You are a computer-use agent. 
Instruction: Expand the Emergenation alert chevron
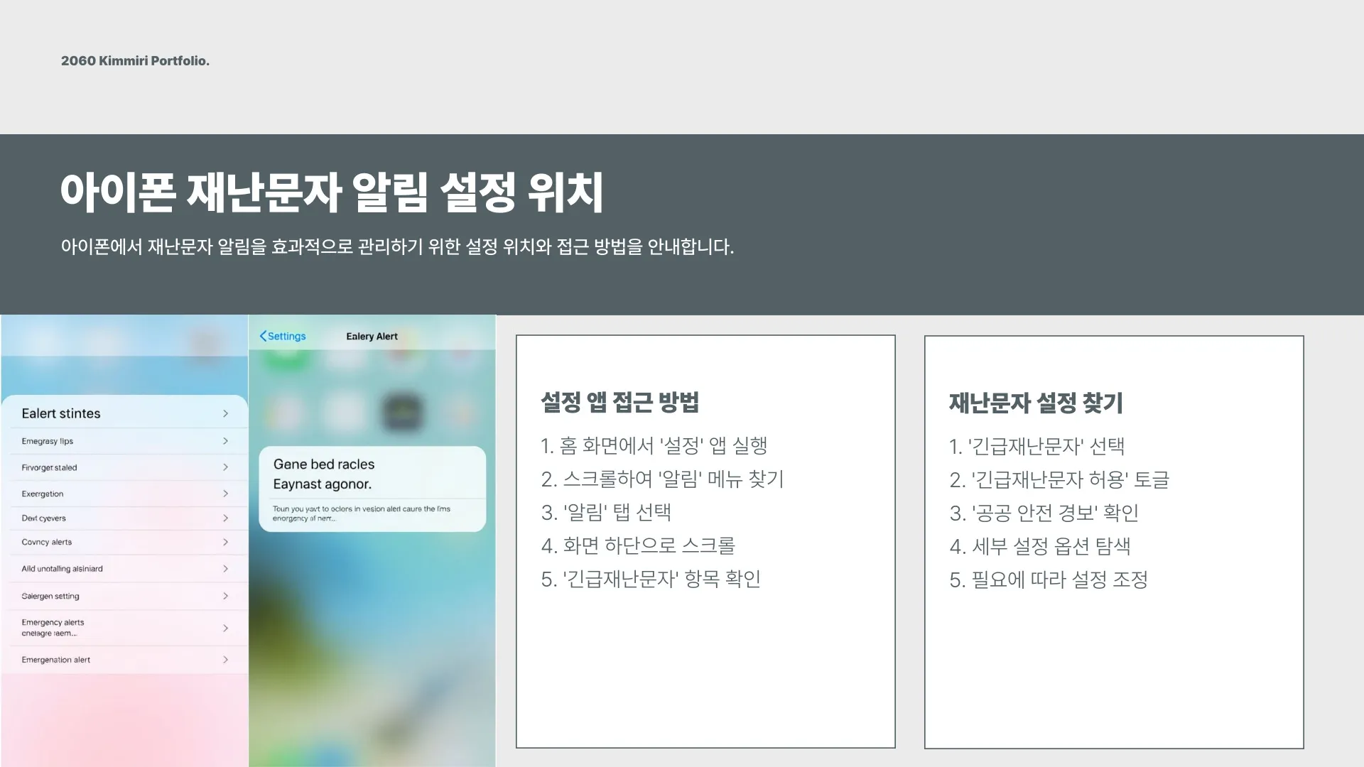(x=225, y=660)
